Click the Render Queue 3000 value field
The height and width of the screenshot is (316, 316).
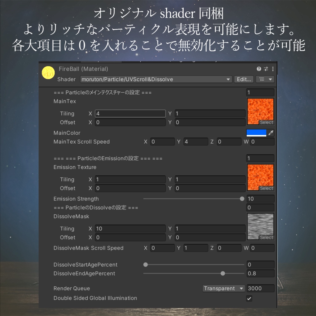[x=260, y=288]
